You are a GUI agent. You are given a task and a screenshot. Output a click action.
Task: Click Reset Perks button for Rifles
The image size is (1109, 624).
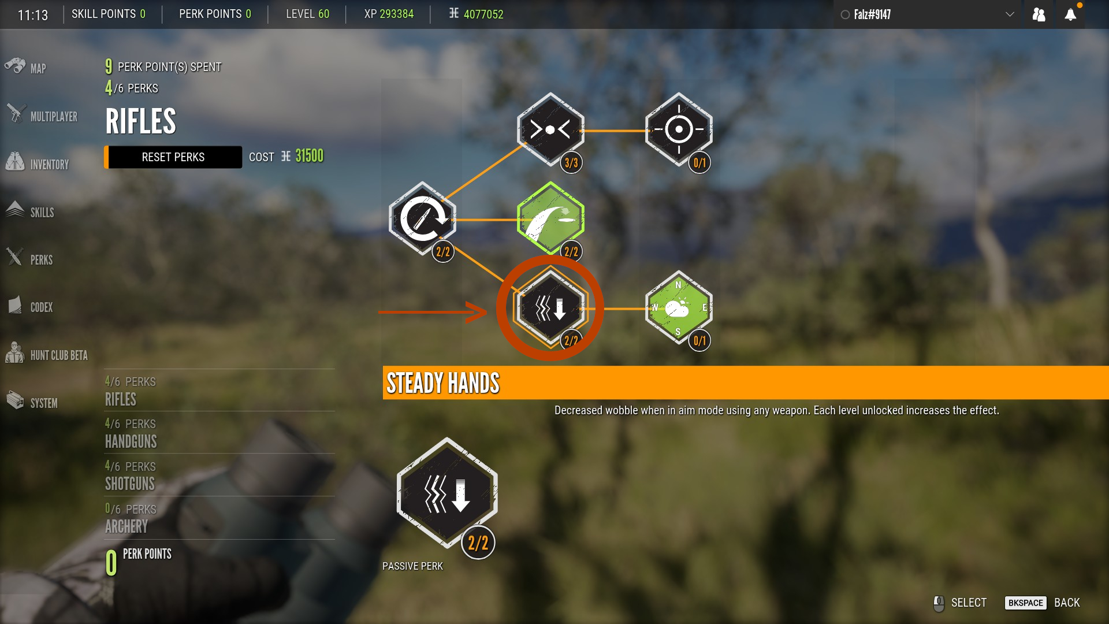tap(172, 156)
